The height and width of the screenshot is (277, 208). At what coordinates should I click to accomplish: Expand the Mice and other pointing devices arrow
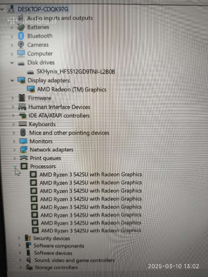14,133
